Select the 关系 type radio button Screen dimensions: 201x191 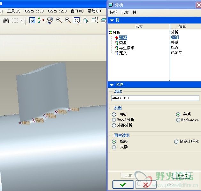178,114
